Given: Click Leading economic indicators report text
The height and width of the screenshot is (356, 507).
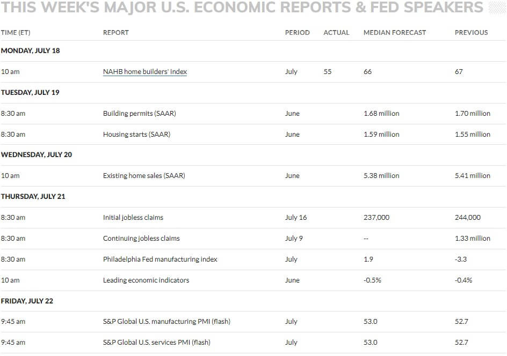Looking at the screenshot, I should coord(146,280).
